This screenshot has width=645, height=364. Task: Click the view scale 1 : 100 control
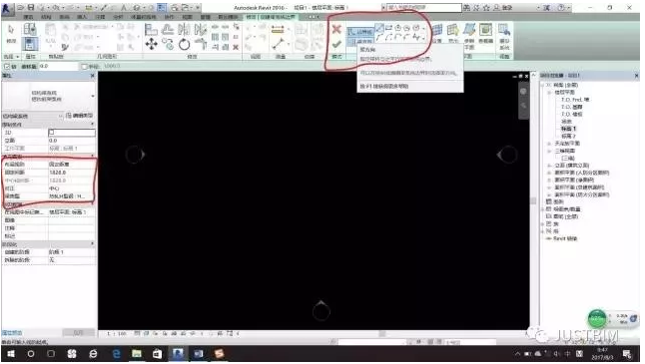coord(117,334)
